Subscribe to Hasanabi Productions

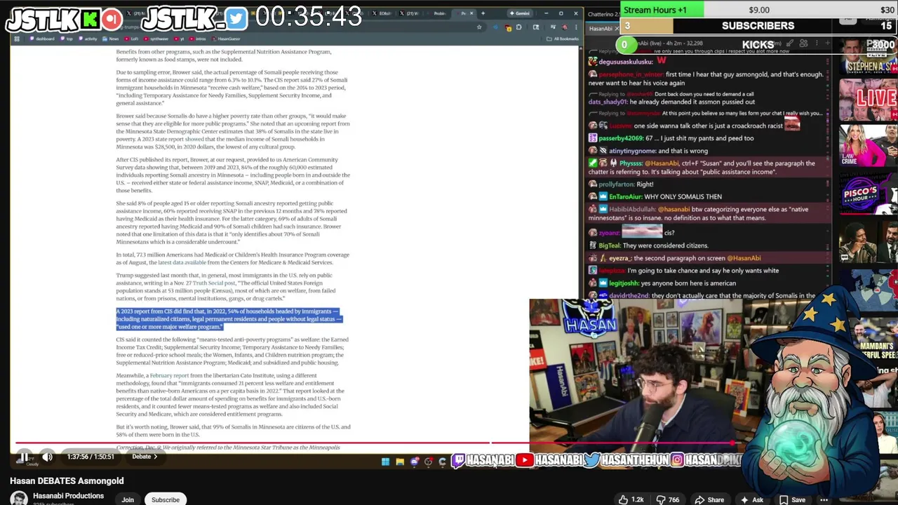166,499
